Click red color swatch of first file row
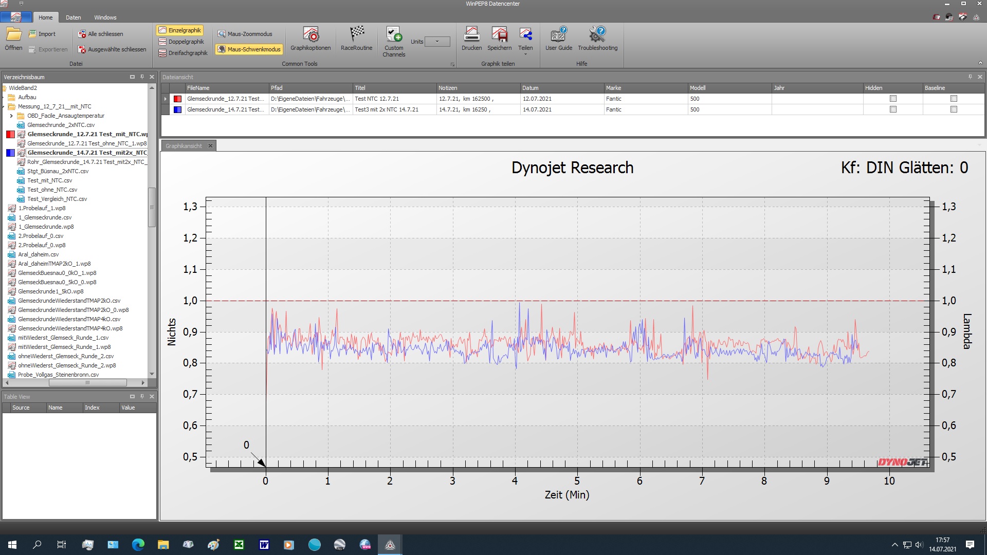Screen dimensions: 987x555 (x=177, y=99)
